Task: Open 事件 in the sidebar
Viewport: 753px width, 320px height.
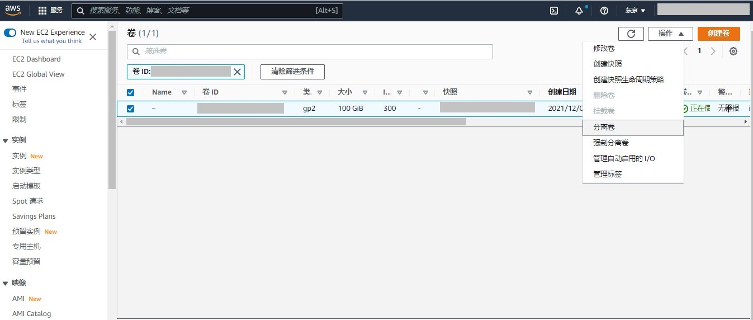Action: pos(20,89)
